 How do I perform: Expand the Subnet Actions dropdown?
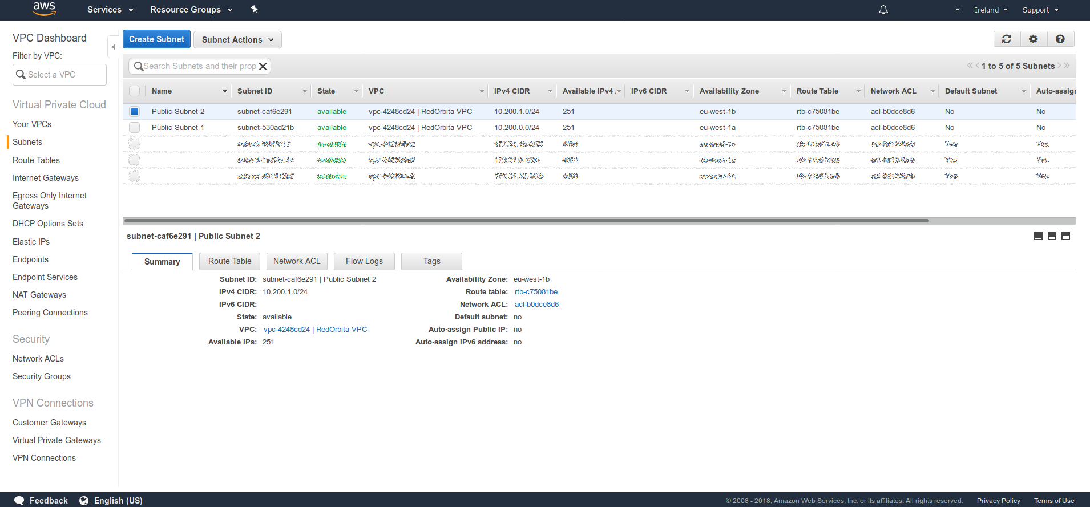click(237, 39)
